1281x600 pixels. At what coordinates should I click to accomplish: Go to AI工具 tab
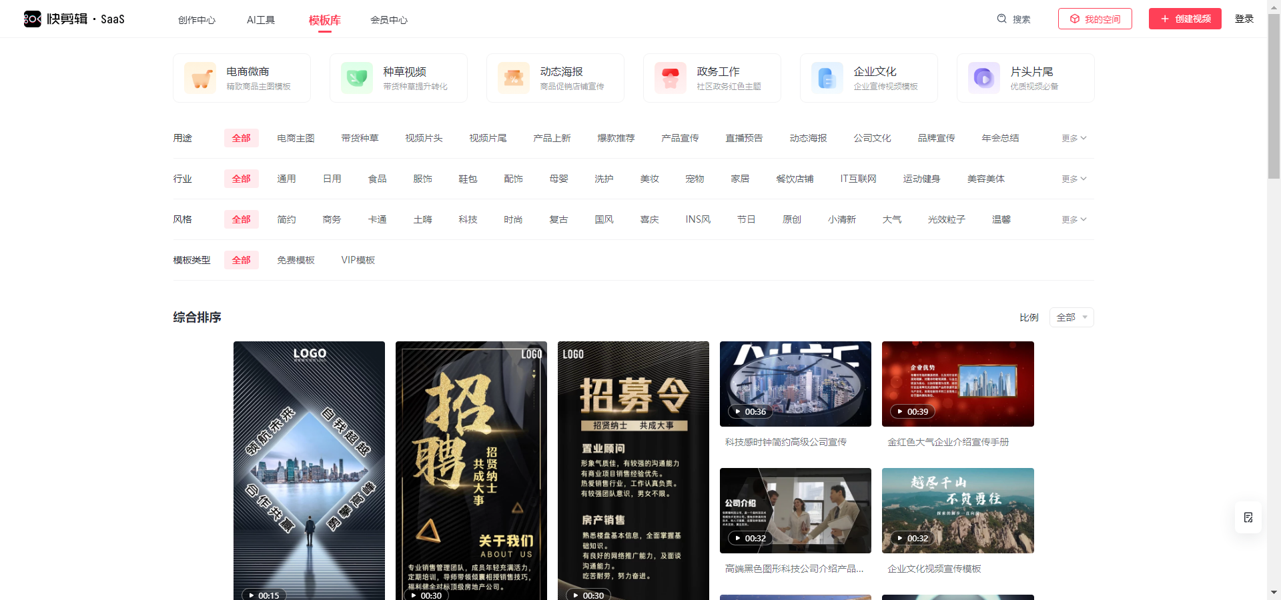click(x=261, y=20)
